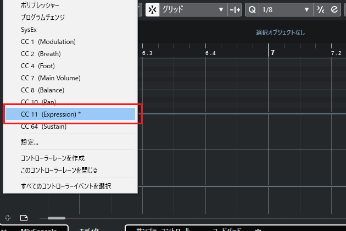Screen dimensions: 346x231
Task: Click the horizontal scrollbar handle at bottom
Action: pos(57,218)
